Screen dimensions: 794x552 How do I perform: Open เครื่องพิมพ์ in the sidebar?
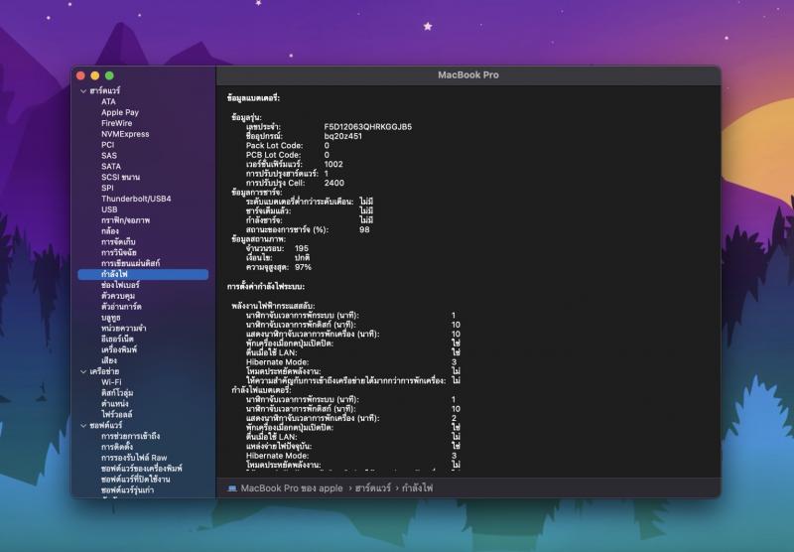pos(119,349)
